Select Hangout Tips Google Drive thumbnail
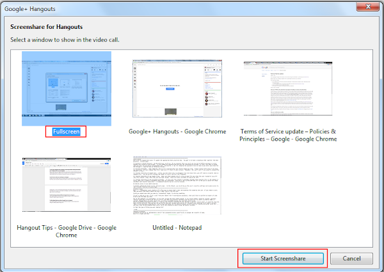The height and width of the screenshot is (272, 384). tap(67, 185)
